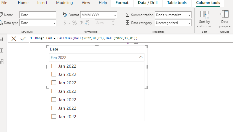Click the Summarization sigma icon
The image size is (233, 132).
tap(128, 15)
